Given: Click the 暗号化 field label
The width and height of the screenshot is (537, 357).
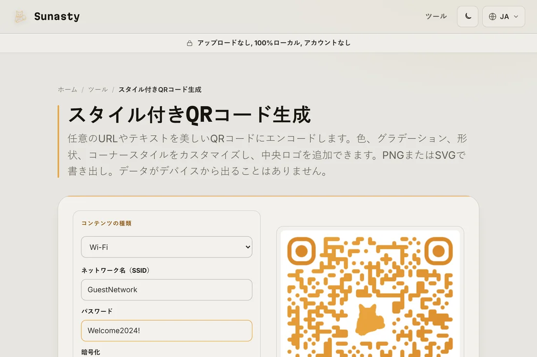Looking at the screenshot, I should [x=91, y=352].
